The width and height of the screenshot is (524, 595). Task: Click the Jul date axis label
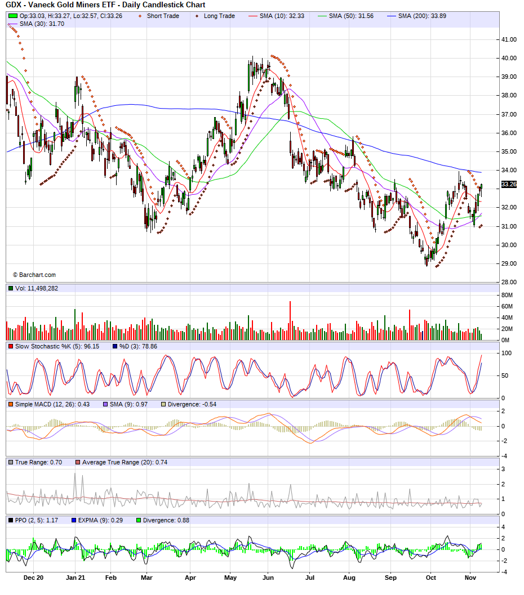point(310,578)
